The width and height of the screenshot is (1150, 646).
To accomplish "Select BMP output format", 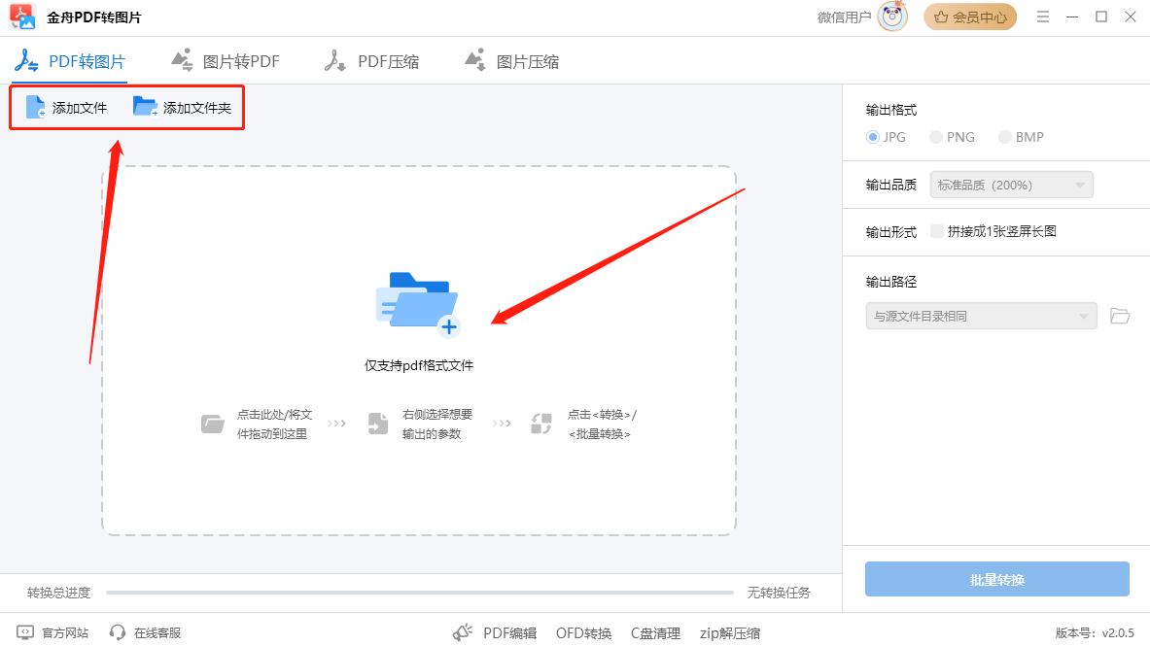I will (x=1005, y=137).
